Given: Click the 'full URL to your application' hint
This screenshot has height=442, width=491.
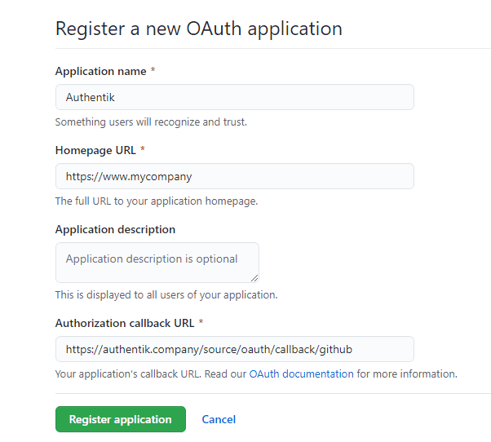Looking at the screenshot, I should (156, 201).
